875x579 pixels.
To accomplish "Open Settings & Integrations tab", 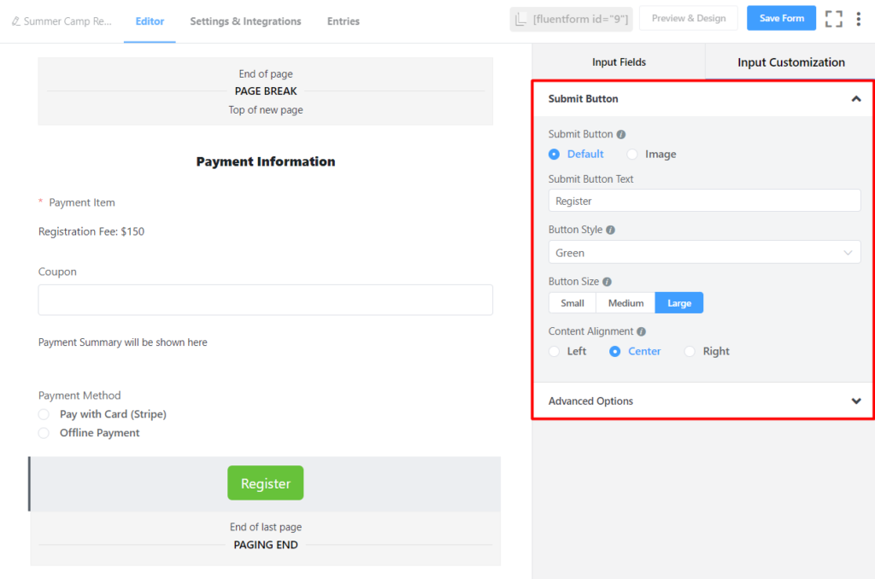I will click(245, 21).
